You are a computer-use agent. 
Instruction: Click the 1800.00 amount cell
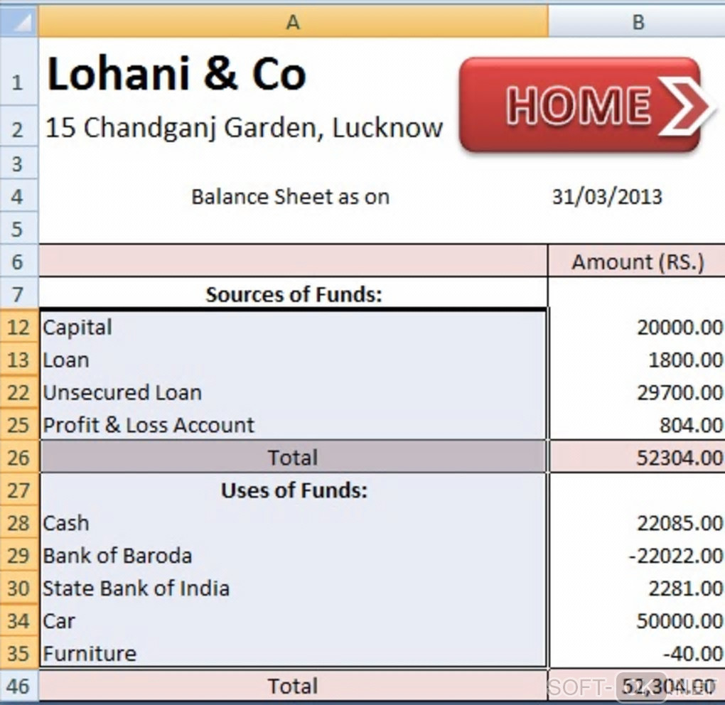coord(637,360)
